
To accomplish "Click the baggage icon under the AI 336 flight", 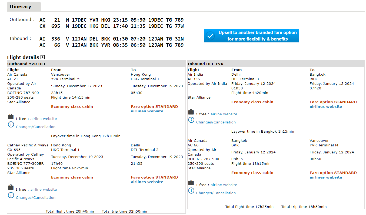I will [x=191, y=112].
